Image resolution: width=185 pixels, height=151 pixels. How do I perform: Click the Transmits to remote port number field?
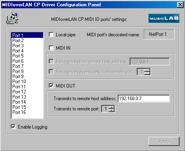point(105,109)
